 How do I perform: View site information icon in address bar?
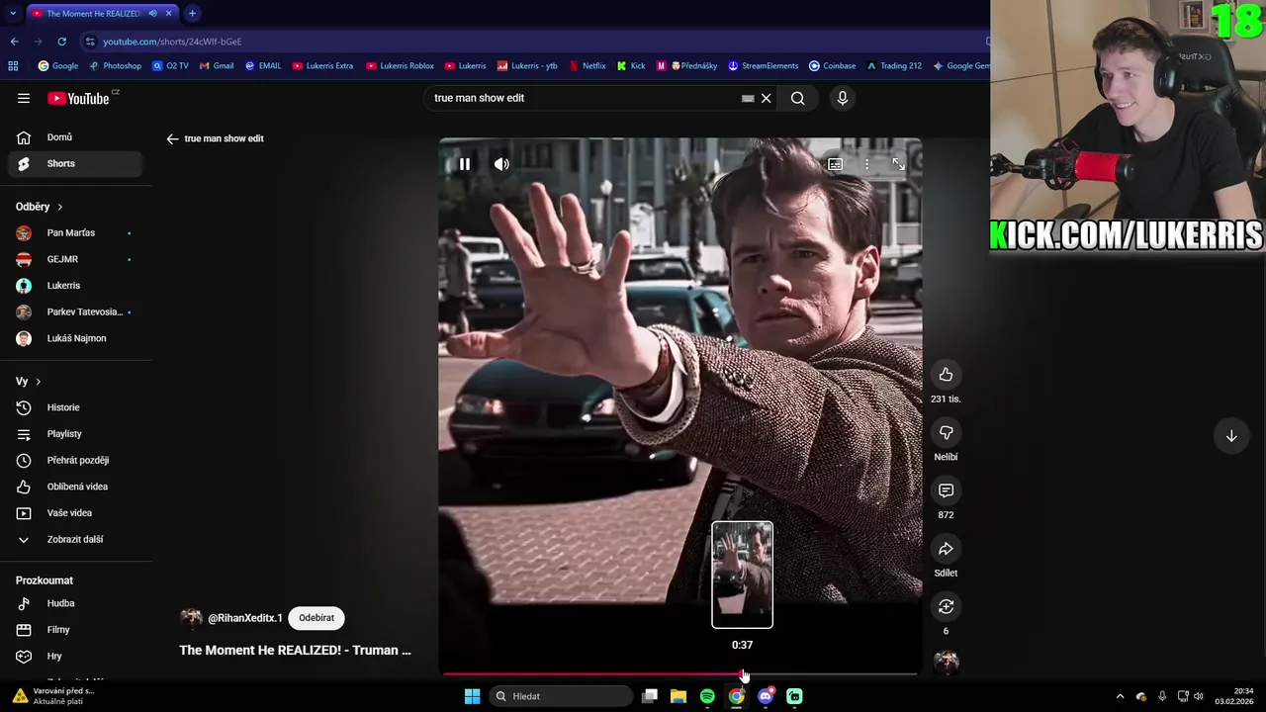[x=90, y=42]
